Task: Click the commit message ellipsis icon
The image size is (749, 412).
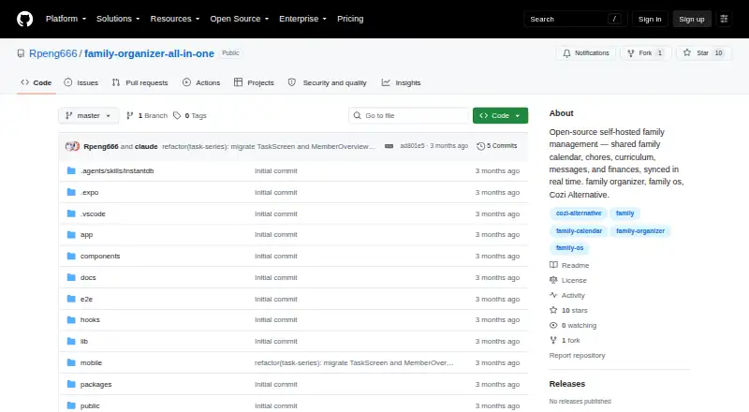Action: coord(389,146)
